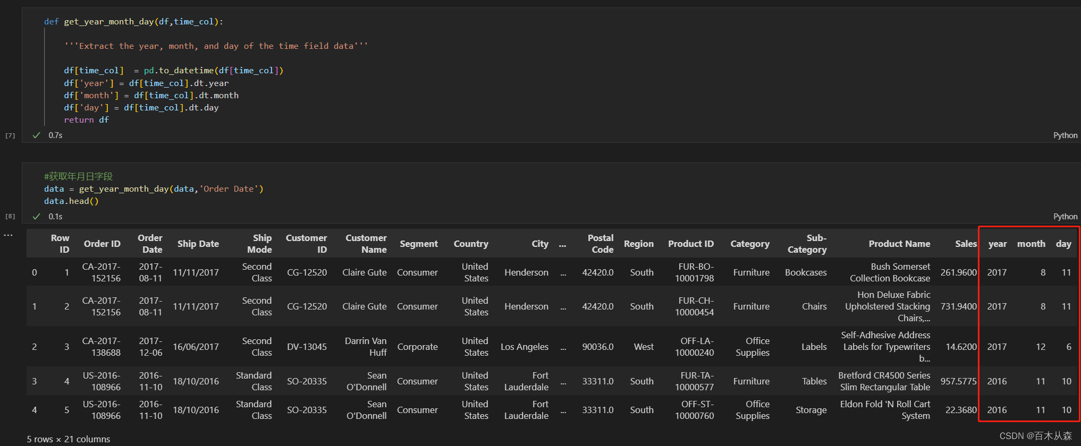Click the data = get_year_month_day call line

(x=154, y=189)
